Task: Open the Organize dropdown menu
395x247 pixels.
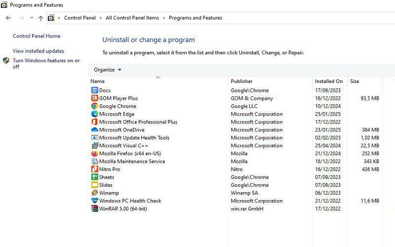Action: click(108, 70)
